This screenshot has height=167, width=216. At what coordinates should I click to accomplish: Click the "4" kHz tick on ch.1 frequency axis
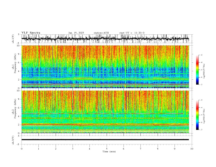(x=19, y=71)
